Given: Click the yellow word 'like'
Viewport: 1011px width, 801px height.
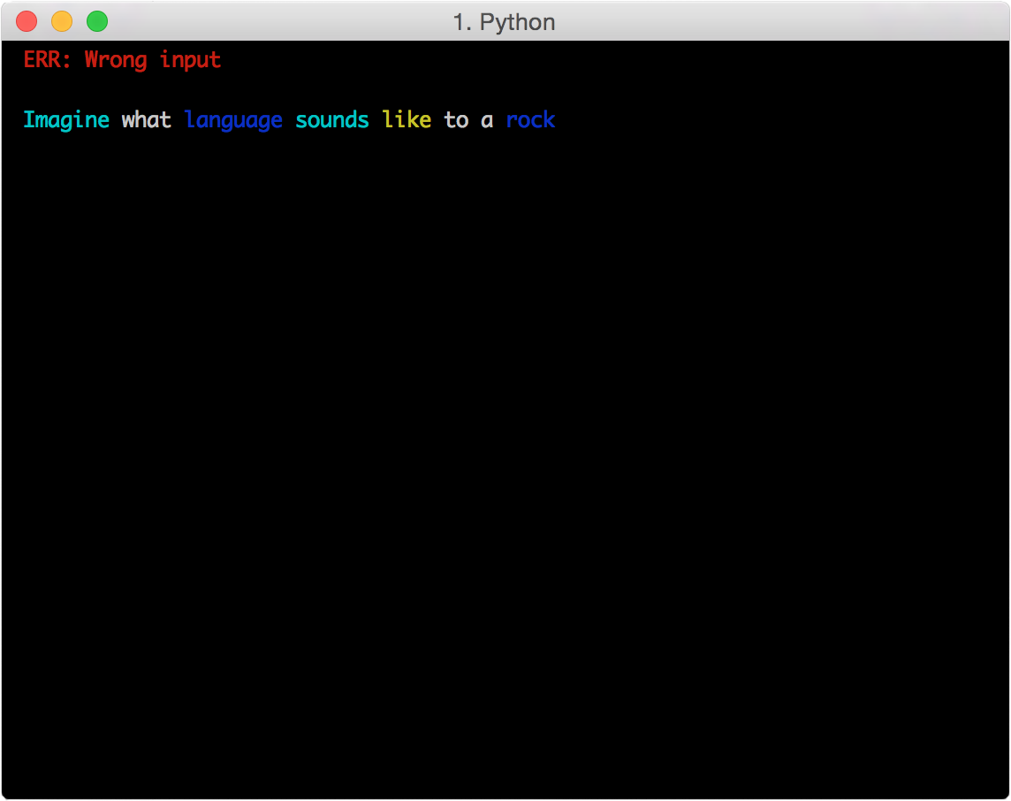Looking at the screenshot, I should [407, 119].
